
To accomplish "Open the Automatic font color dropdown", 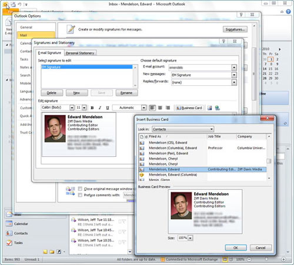I will click(144, 108).
